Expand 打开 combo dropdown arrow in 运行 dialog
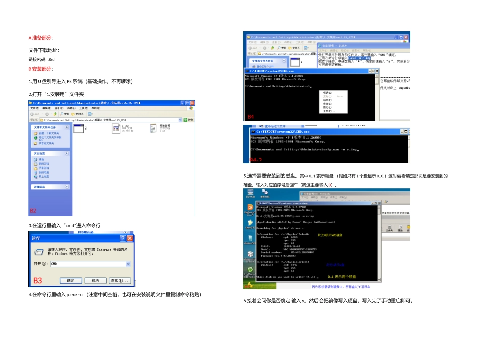The image size is (478, 338). point(128,264)
